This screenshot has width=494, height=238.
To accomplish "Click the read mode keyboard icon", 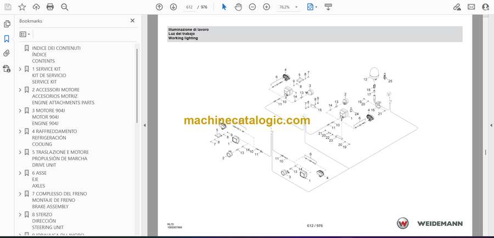I will 328,7.
